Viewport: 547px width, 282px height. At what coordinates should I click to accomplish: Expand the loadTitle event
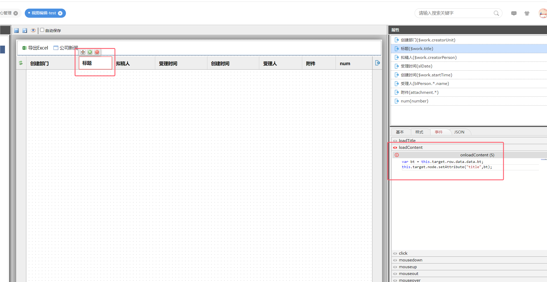(407, 140)
